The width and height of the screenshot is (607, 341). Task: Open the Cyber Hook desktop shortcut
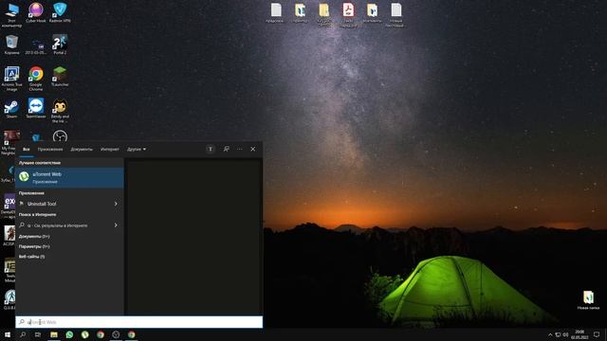click(x=36, y=12)
